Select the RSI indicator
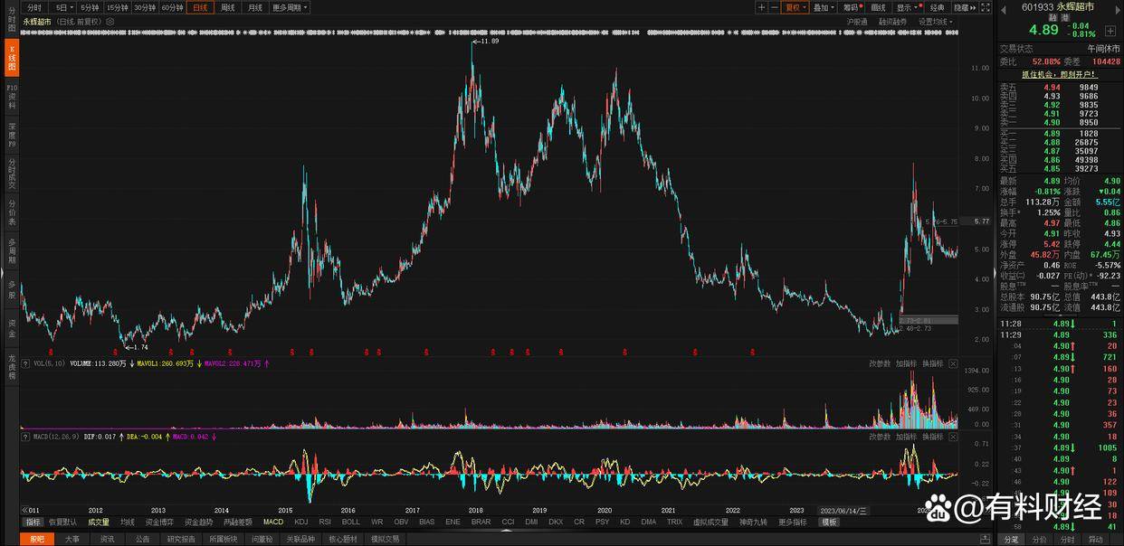 click(325, 522)
